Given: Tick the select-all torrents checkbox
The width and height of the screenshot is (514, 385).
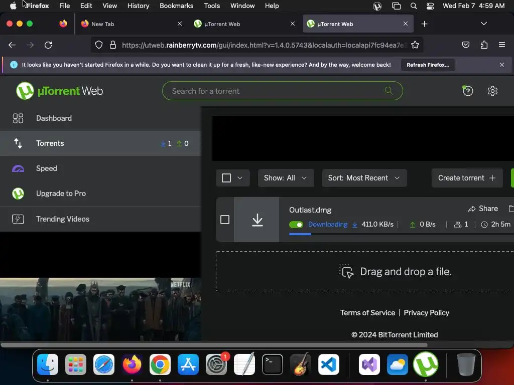Looking at the screenshot, I should pos(226,178).
